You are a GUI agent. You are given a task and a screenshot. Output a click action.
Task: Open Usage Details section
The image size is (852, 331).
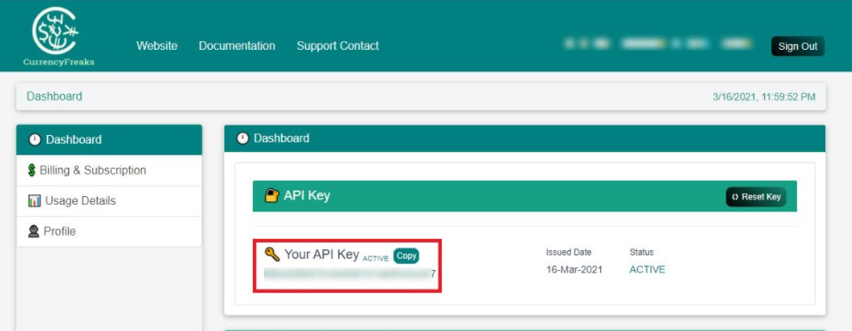[x=109, y=201]
